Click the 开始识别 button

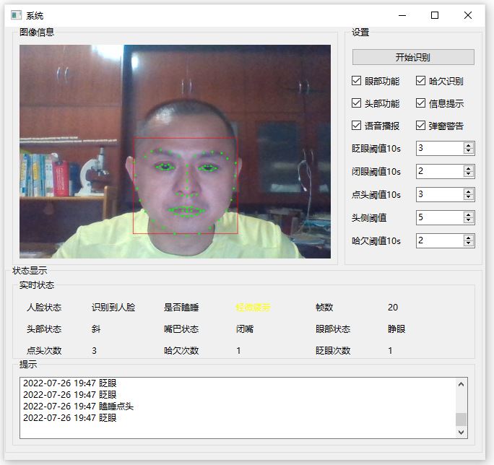[x=413, y=57]
